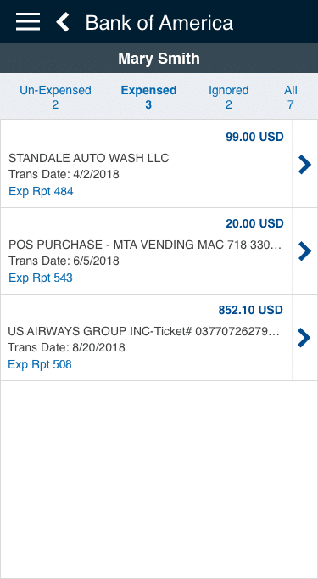Select the US AIRWAYS GROUP transaction
Viewport: 318px width, 579px height.
pos(147,338)
